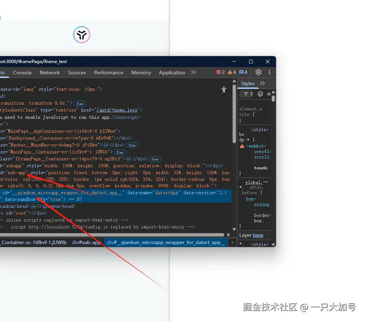The height and width of the screenshot is (321, 365).
Task: Open the Application tab
Action: [x=172, y=73]
